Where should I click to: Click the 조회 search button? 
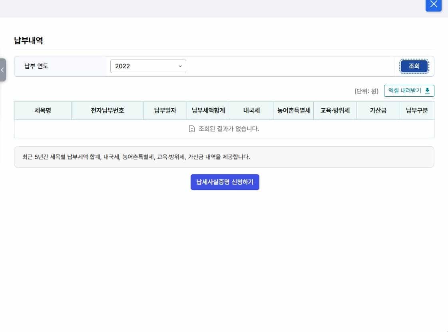click(414, 66)
